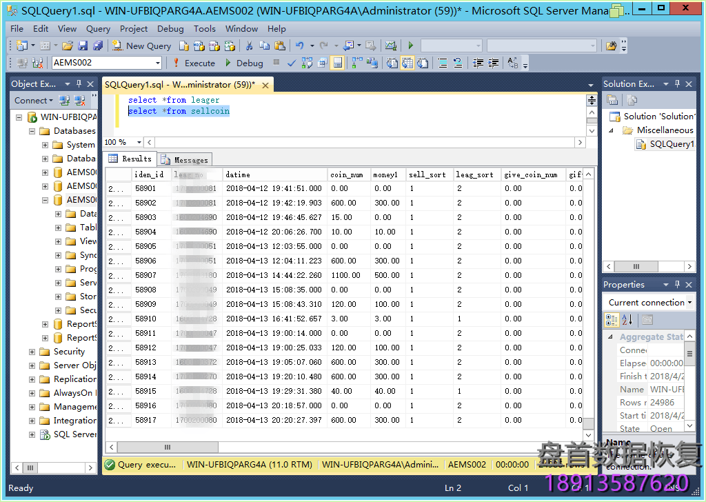Switch to the Messages tab
This screenshot has height=502, width=706.
(x=185, y=160)
